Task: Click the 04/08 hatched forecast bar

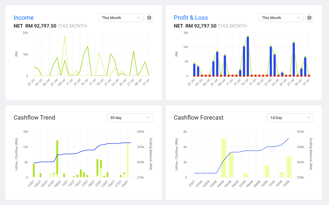Action: click(x=224, y=158)
